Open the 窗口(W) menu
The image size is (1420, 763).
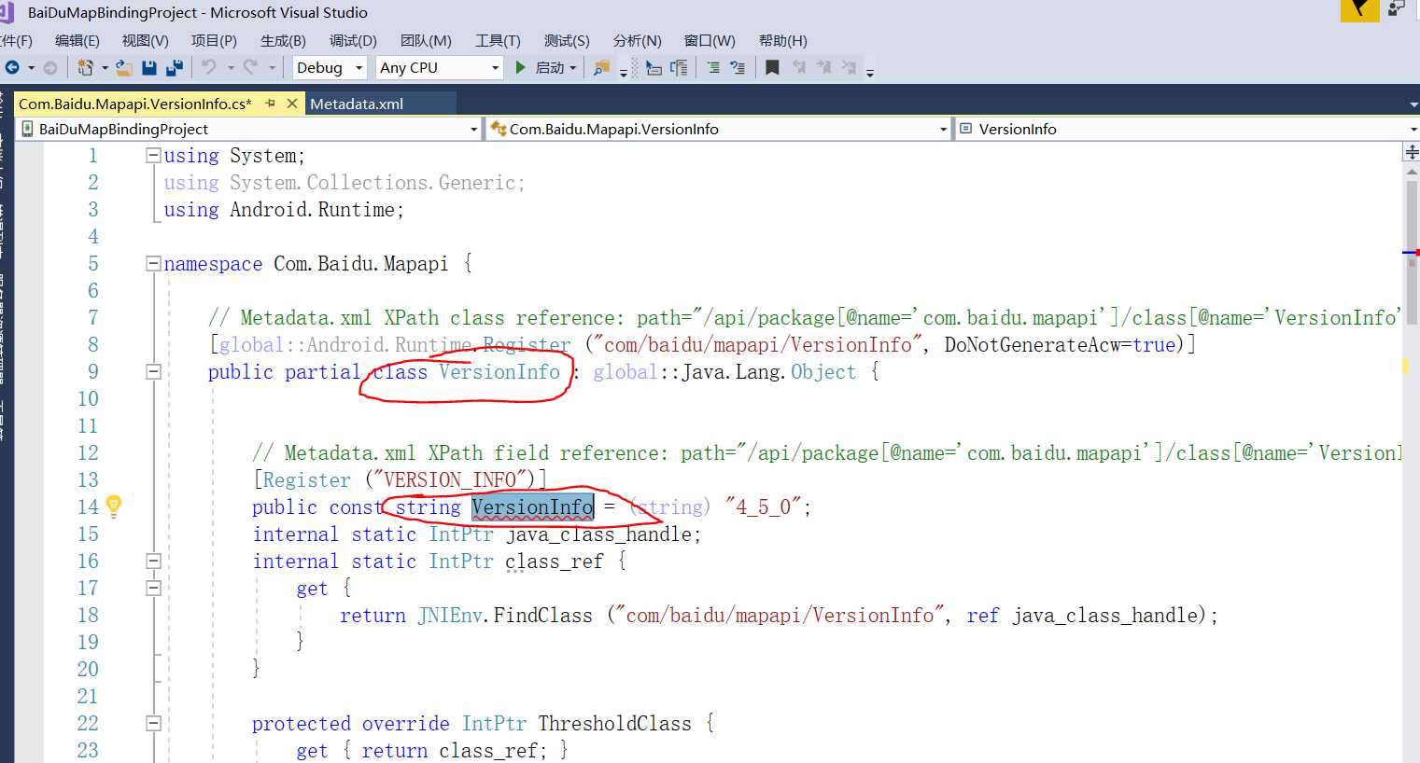pos(710,40)
